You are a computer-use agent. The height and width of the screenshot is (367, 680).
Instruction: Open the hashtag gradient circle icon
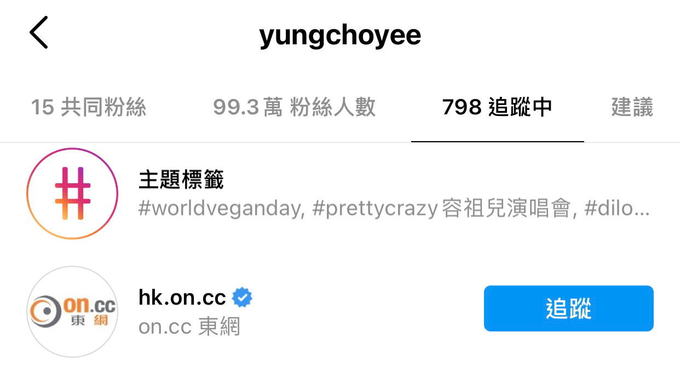click(72, 193)
